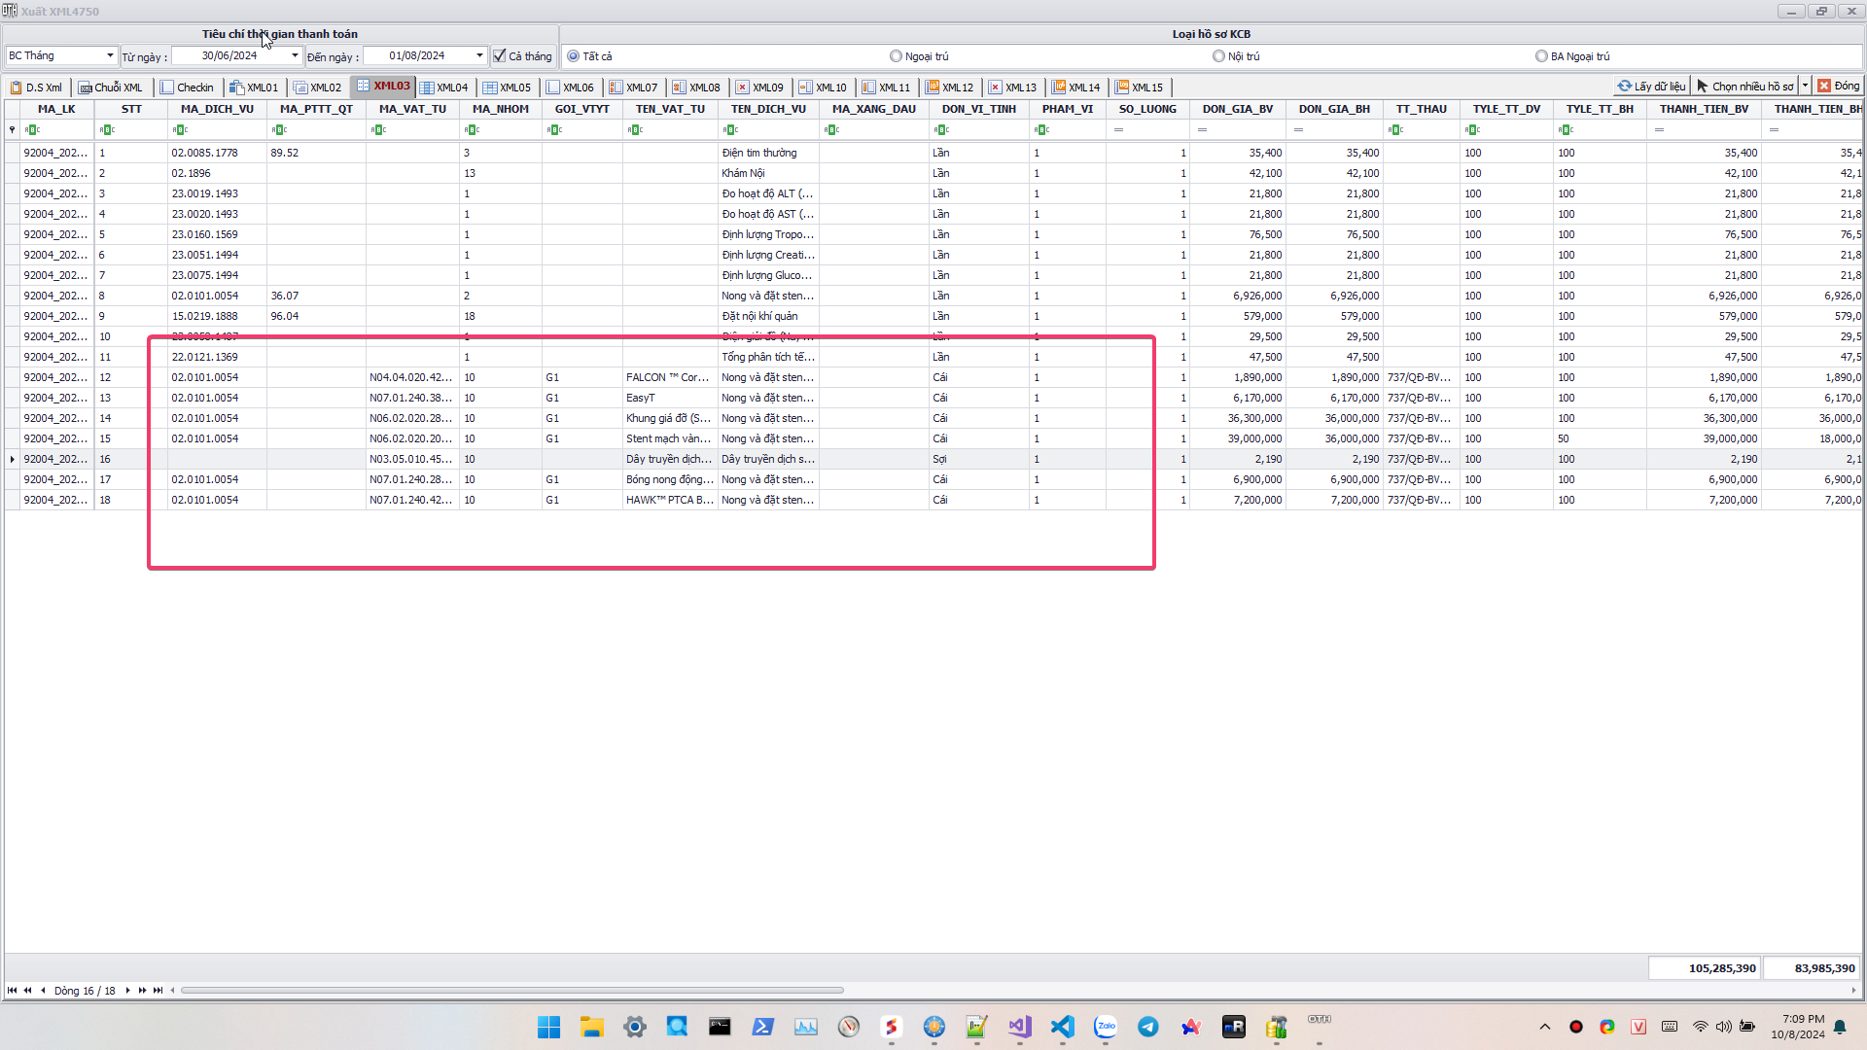Switch to the XML04 tab
Screen dimensions: 1867x1050
444,87
